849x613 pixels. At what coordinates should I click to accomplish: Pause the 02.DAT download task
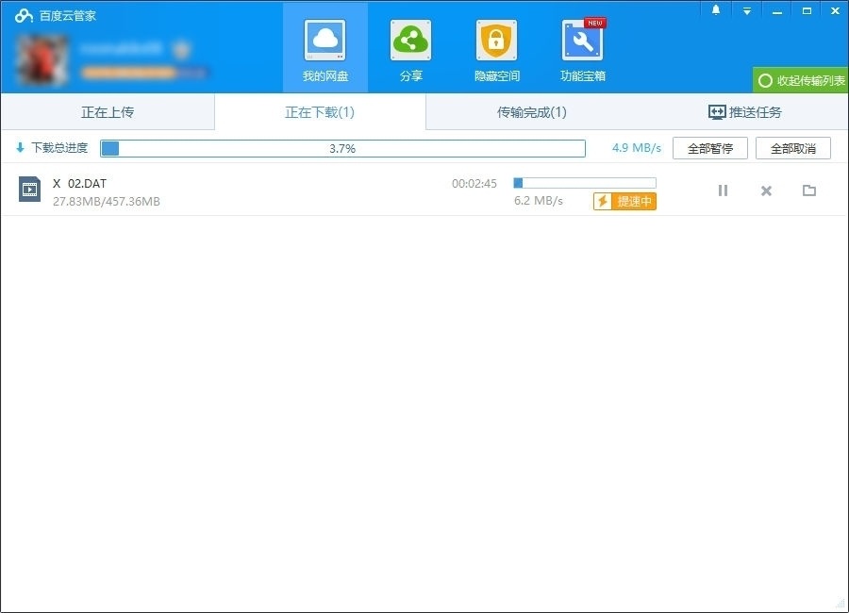(x=723, y=191)
